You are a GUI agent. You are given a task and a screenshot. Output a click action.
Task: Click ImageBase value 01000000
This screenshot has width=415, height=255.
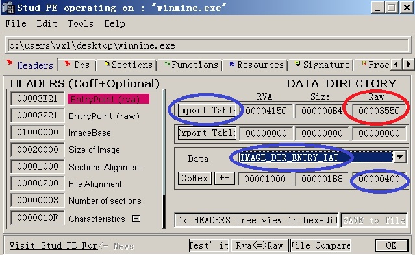[x=38, y=133]
